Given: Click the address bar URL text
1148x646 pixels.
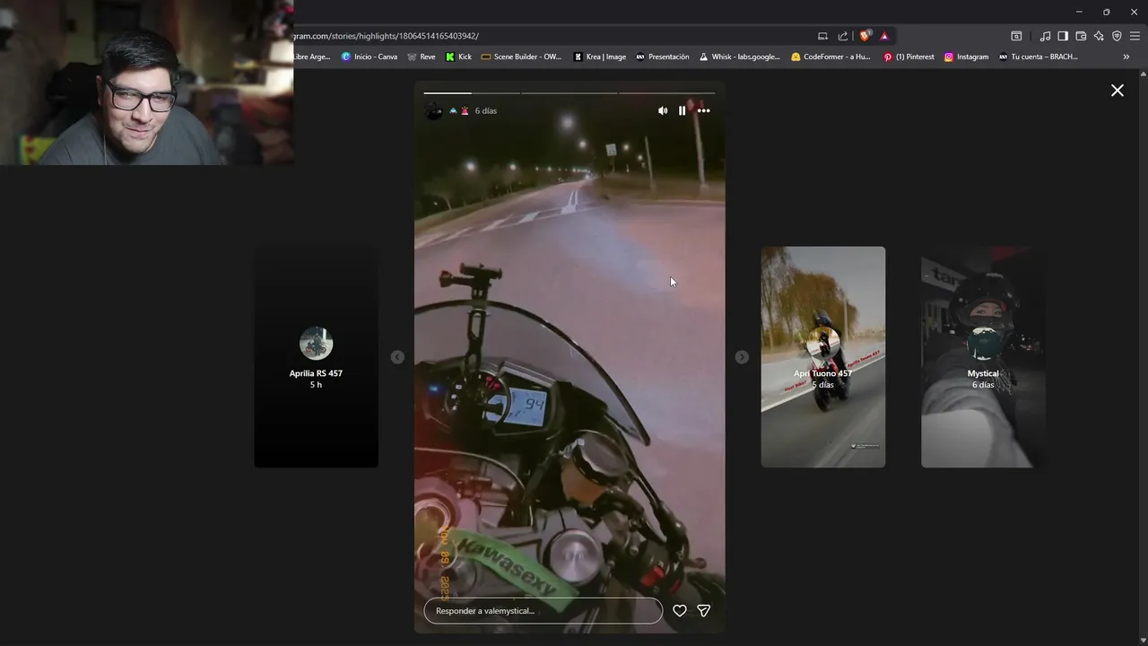Looking at the screenshot, I should point(387,36).
